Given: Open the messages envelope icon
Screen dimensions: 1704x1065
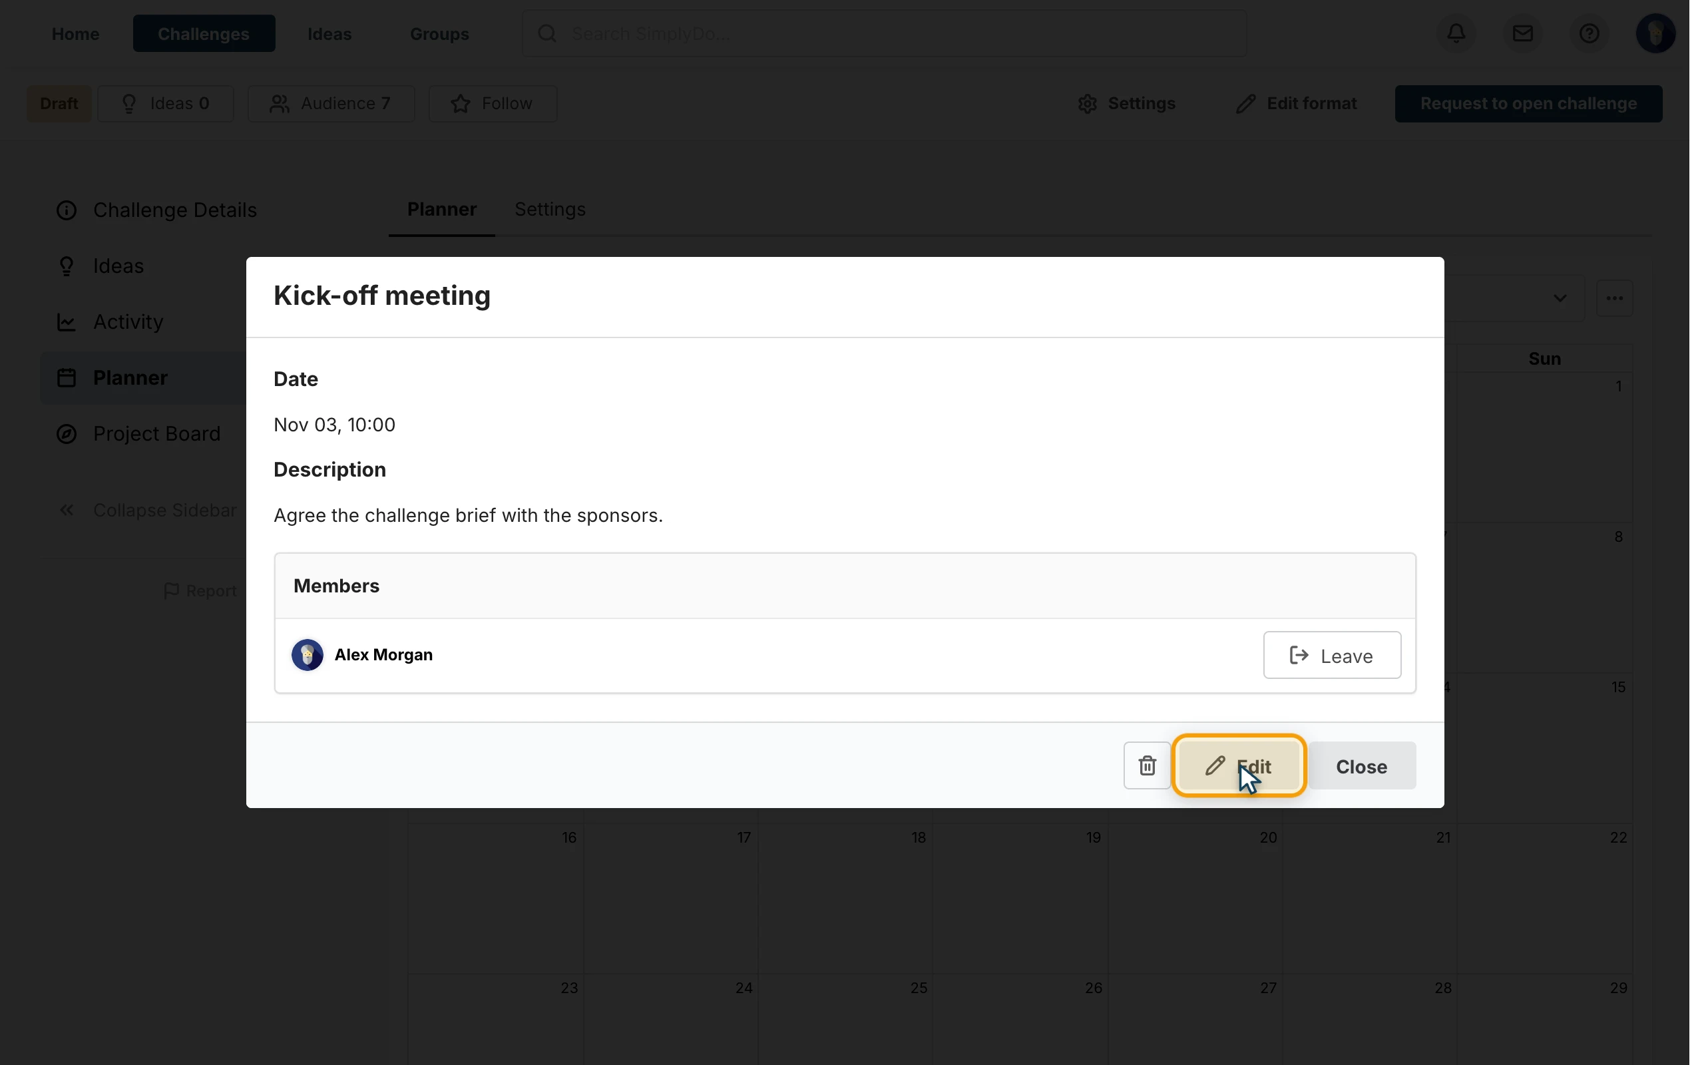Looking at the screenshot, I should pos(1522,33).
